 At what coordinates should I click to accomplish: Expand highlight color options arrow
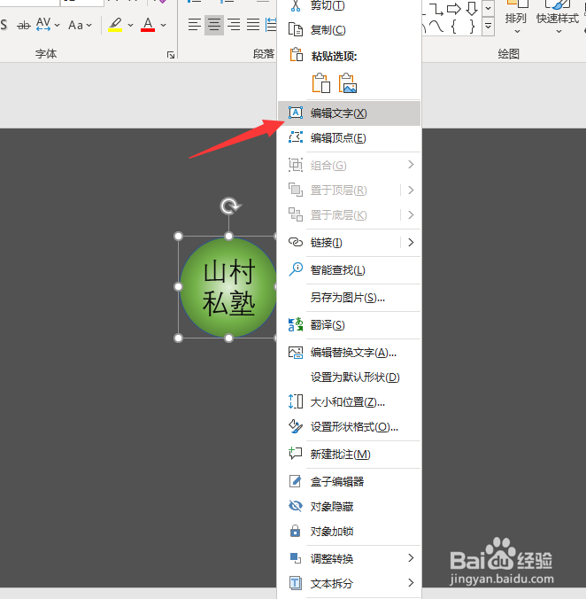[130, 25]
